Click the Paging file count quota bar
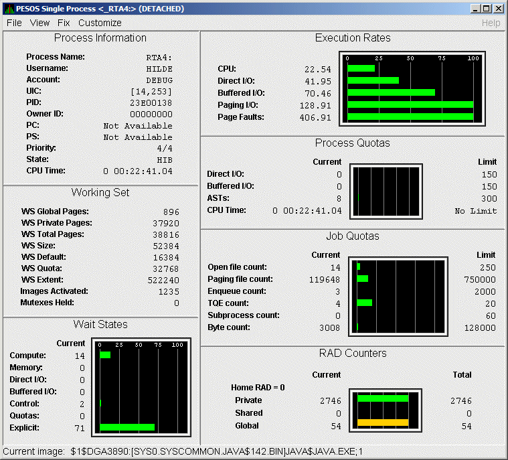508x460 pixels. pyautogui.click(x=362, y=279)
